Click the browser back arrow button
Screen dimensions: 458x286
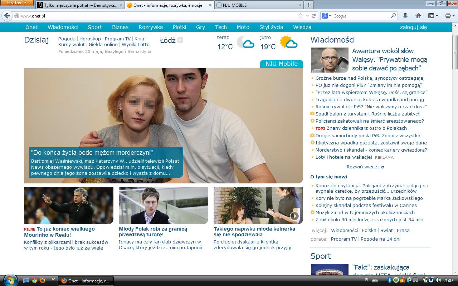click(7, 16)
